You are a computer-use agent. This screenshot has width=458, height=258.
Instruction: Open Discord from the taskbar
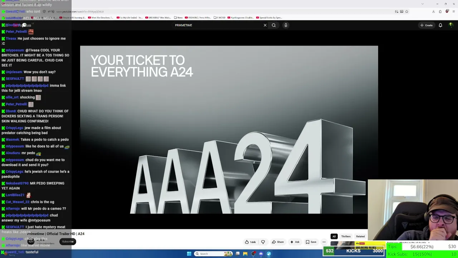coord(261,254)
